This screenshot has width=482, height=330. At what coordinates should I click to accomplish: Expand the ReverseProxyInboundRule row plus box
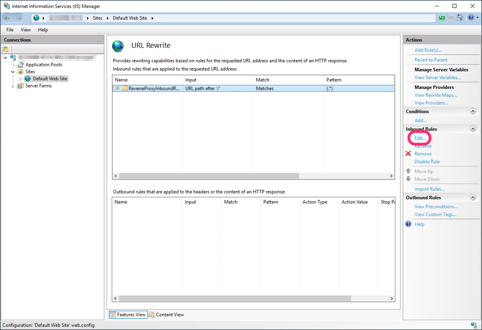coord(117,88)
